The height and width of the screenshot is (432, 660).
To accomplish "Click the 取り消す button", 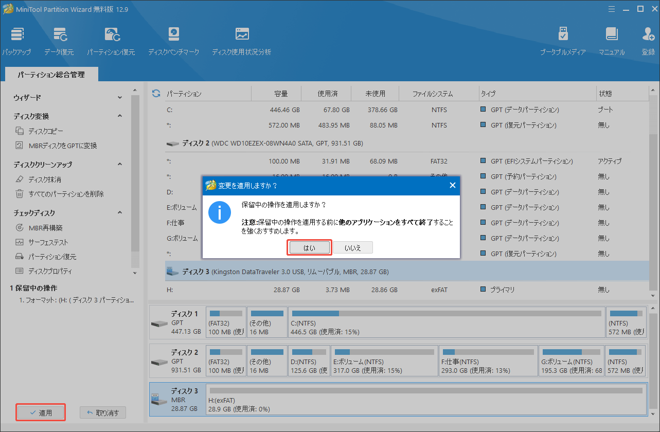I will 103,412.
